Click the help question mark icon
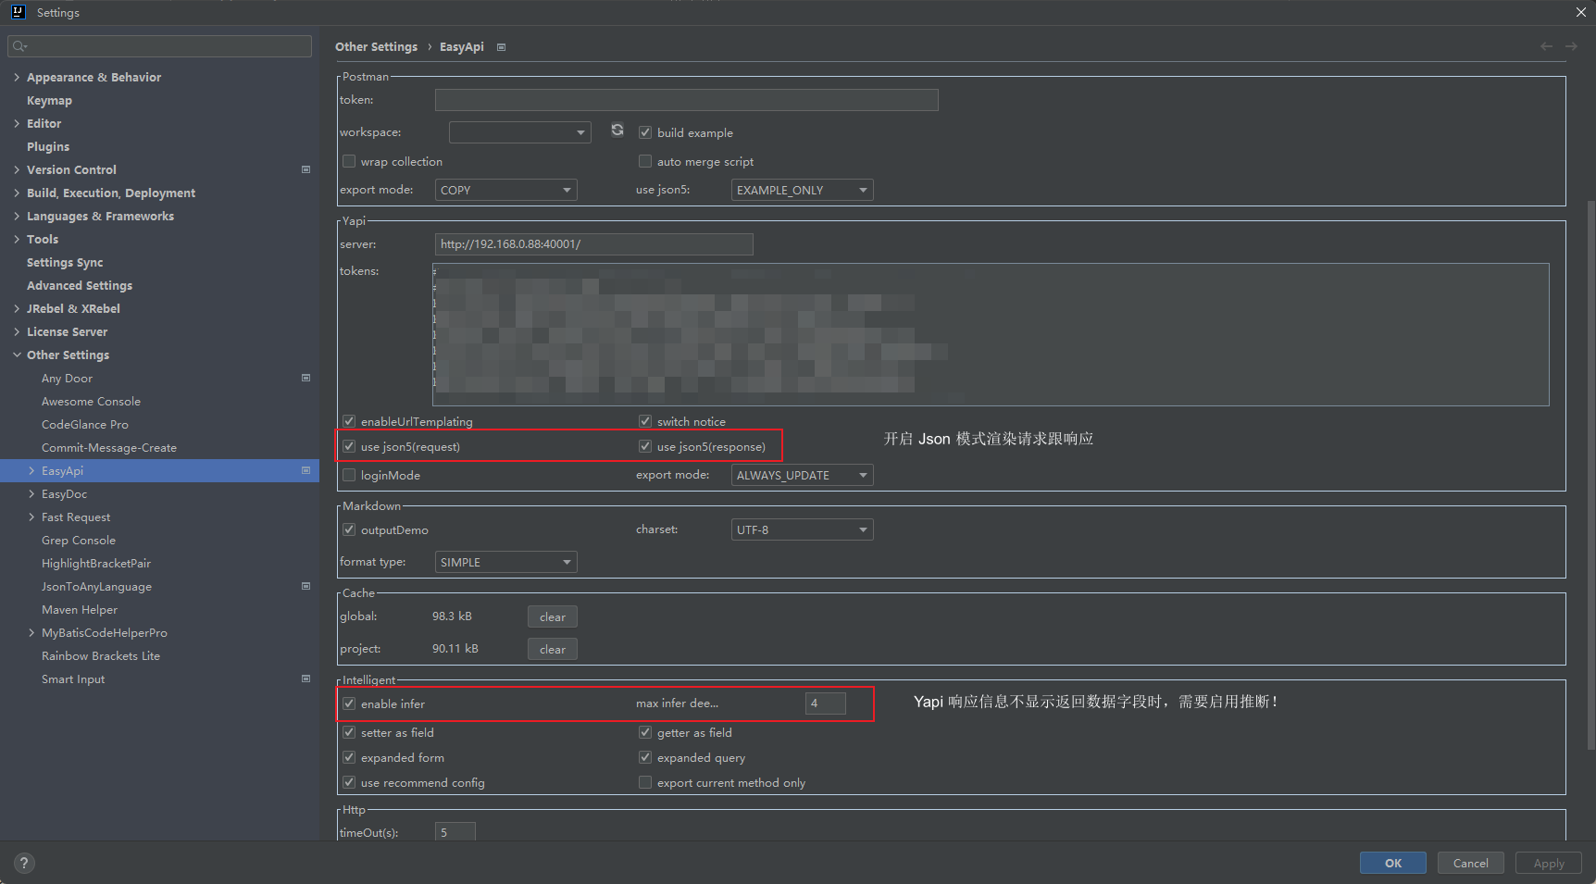 [x=24, y=863]
